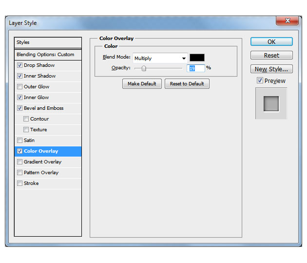Image resolution: width=307 pixels, height=263 pixels.
Task: Click the Opacity slider handle
Action: coord(144,68)
